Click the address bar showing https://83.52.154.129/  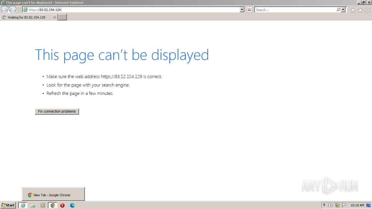point(131,10)
